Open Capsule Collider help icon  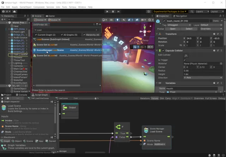(214, 51)
